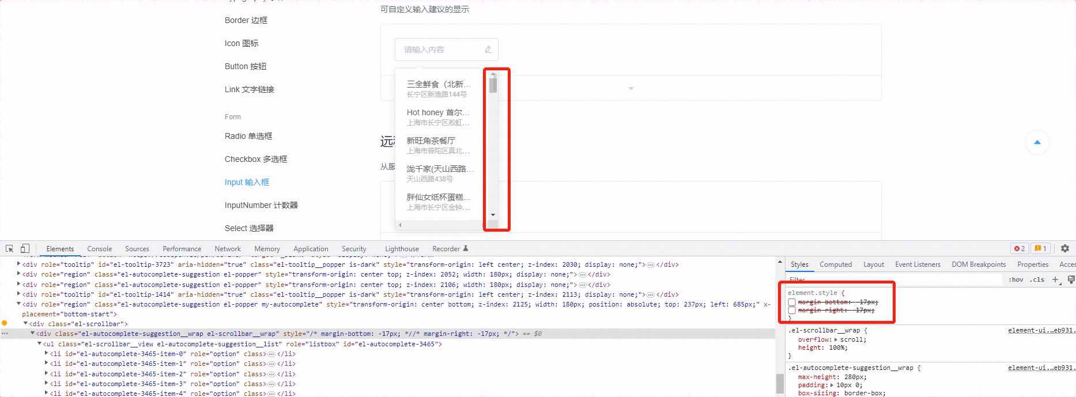Screen dimensions: 1076x397
Task: Open the DOM Breakpoints tab
Action: tap(979, 264)
